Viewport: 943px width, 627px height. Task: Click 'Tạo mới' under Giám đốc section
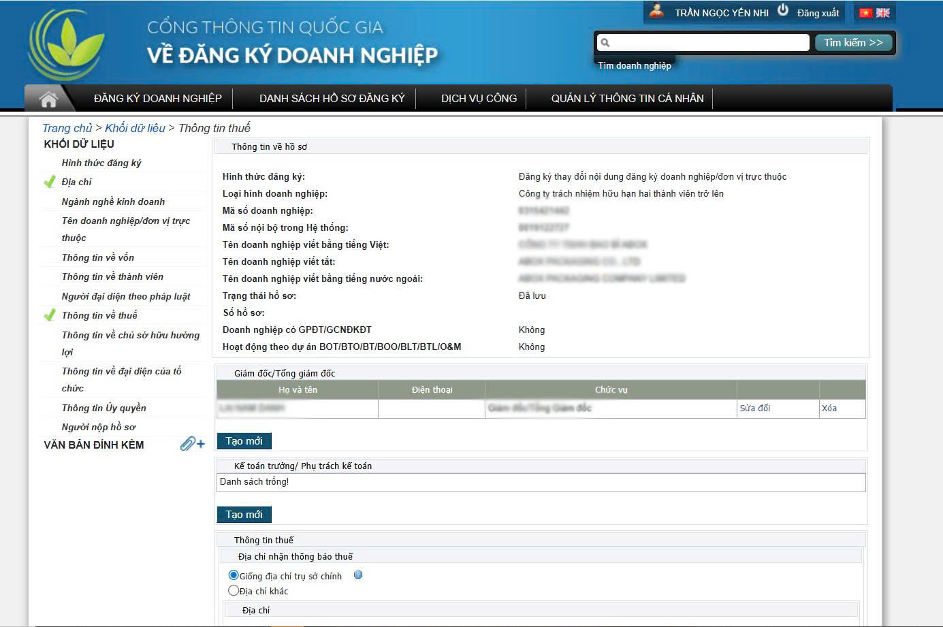pos(244,441)
